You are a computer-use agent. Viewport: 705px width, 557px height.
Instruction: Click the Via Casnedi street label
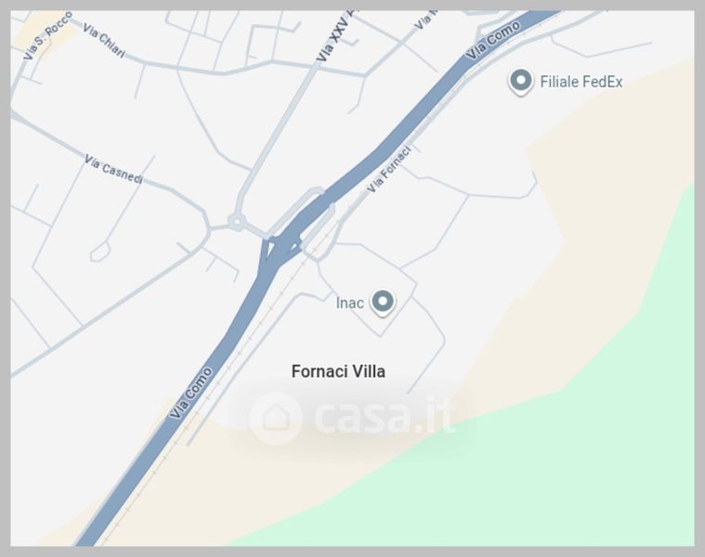coord(113,170)
